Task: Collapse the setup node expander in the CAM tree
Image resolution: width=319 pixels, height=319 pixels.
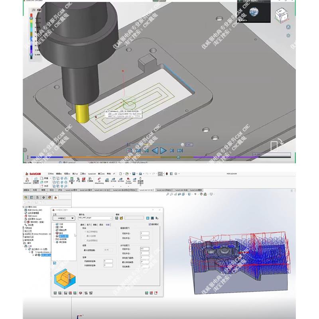Action: (26, 249)
